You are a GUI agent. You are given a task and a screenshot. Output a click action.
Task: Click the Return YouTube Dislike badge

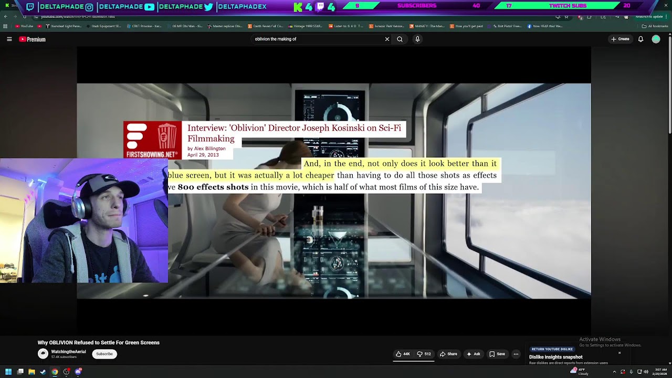(552, 349)
